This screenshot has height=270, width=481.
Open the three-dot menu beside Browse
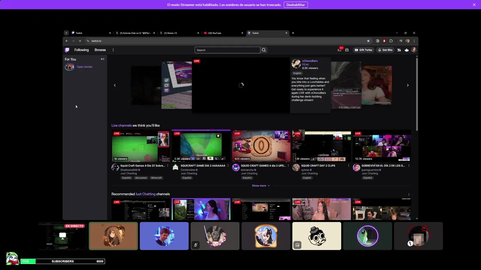pos(113,50)
